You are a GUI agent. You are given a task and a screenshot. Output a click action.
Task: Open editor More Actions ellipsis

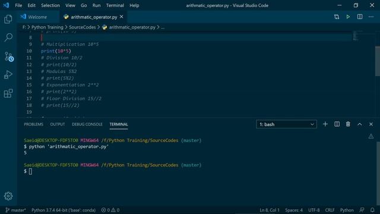(x=371, y=17)
